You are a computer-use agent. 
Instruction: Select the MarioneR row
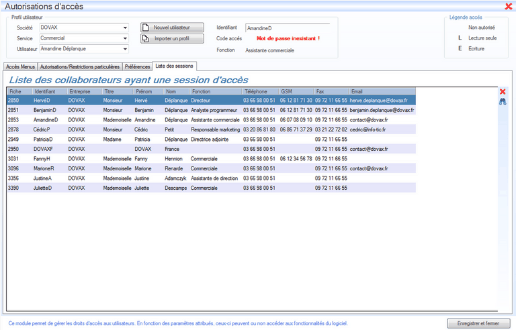[211, 168]
